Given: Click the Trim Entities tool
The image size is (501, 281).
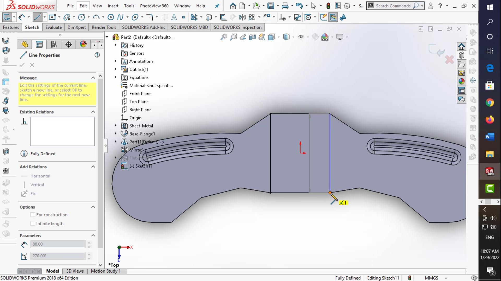Looking at the screenshot, I should point(194,17).
